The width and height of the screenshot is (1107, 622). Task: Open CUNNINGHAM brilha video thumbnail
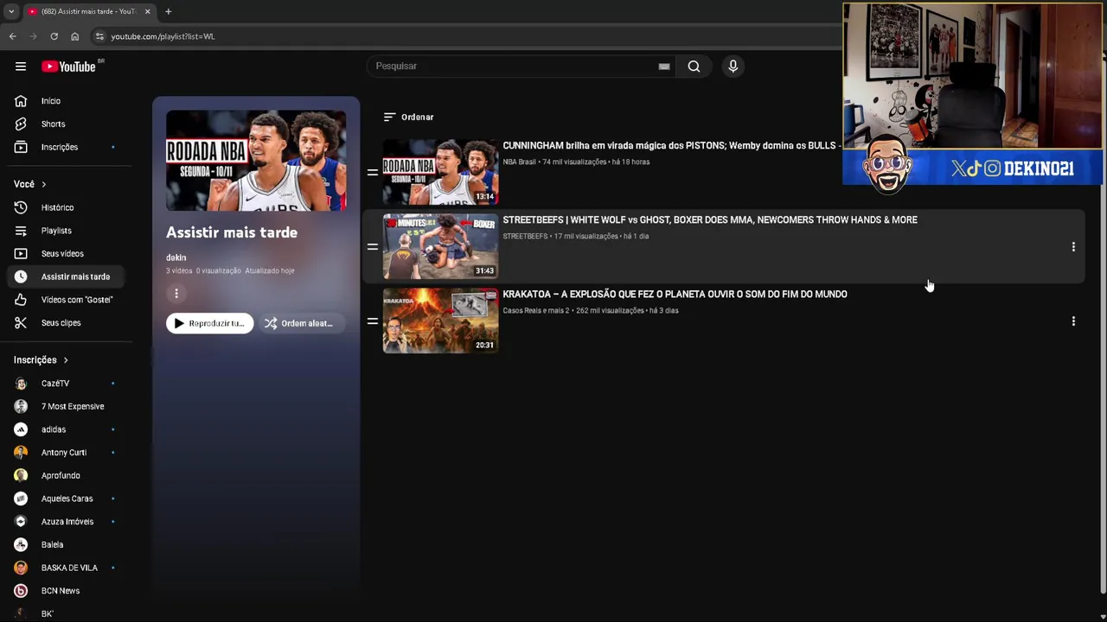pos(440,172)
